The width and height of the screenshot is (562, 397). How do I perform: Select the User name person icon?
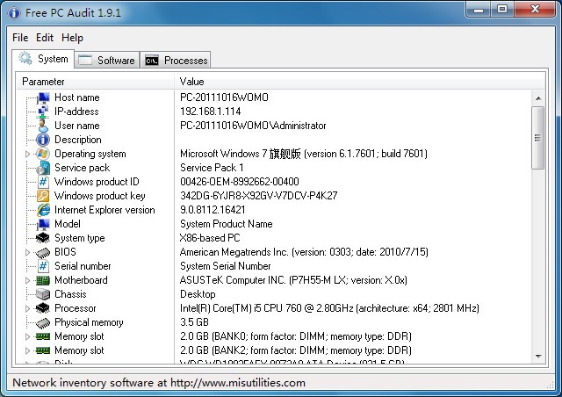(x=42, y=126)
